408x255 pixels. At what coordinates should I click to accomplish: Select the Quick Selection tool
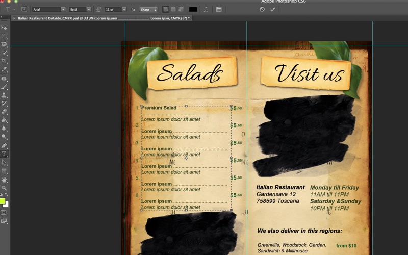tap(4, 53)
